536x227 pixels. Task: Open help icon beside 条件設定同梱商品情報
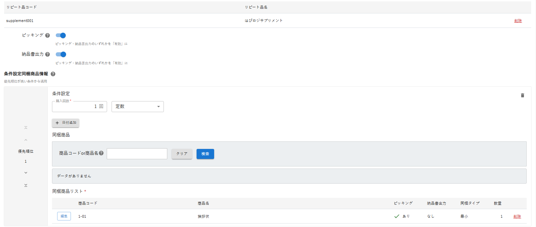(x=53, y=74)
